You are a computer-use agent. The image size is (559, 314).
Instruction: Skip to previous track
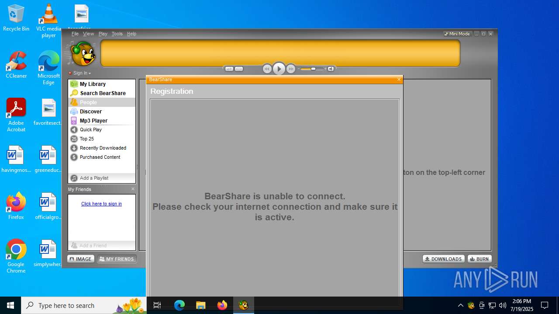[x=267, y=69]
